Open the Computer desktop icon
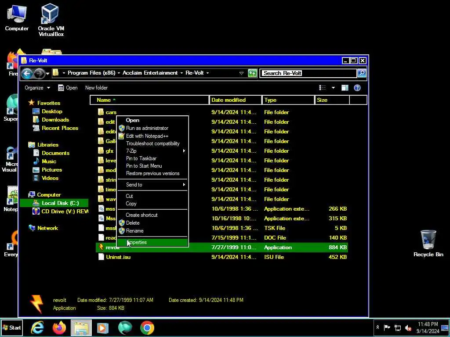The image size is (450, 337). point(17,17)
